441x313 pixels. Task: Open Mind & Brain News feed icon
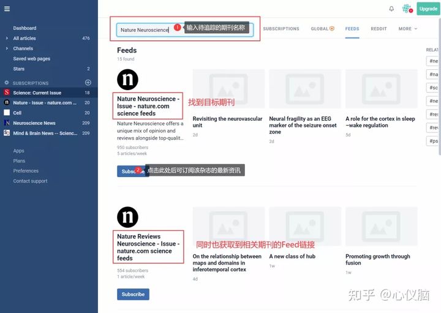[x=7, y=133]
